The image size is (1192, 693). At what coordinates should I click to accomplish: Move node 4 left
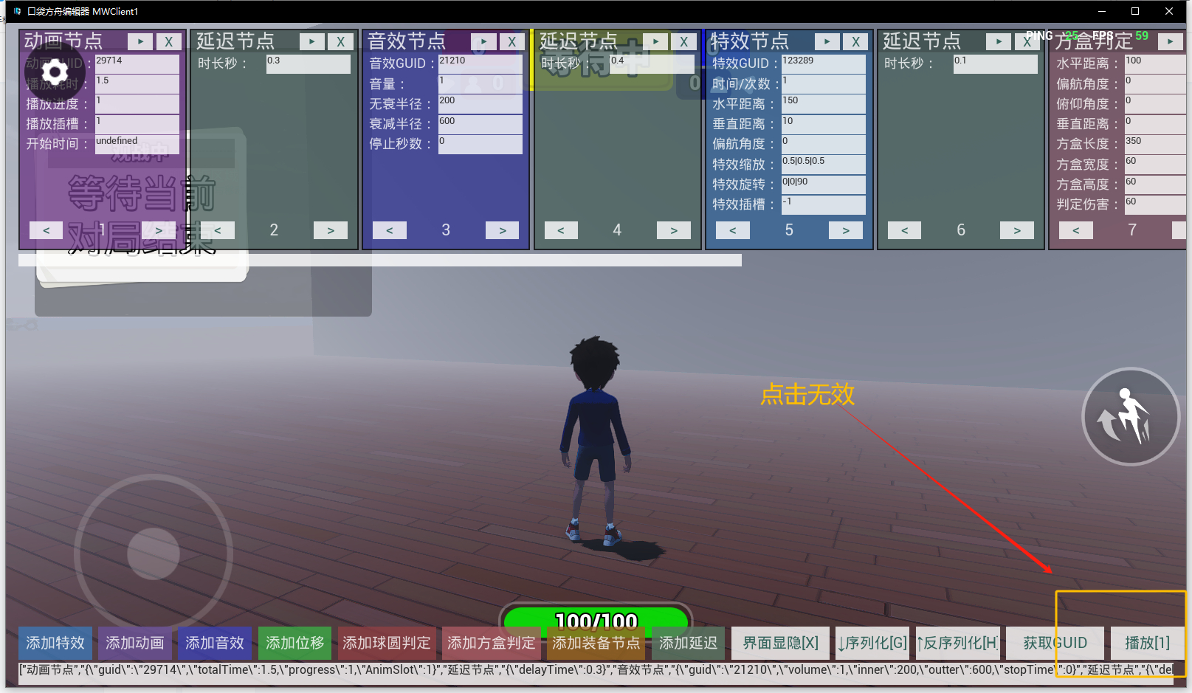pos(561,230)
